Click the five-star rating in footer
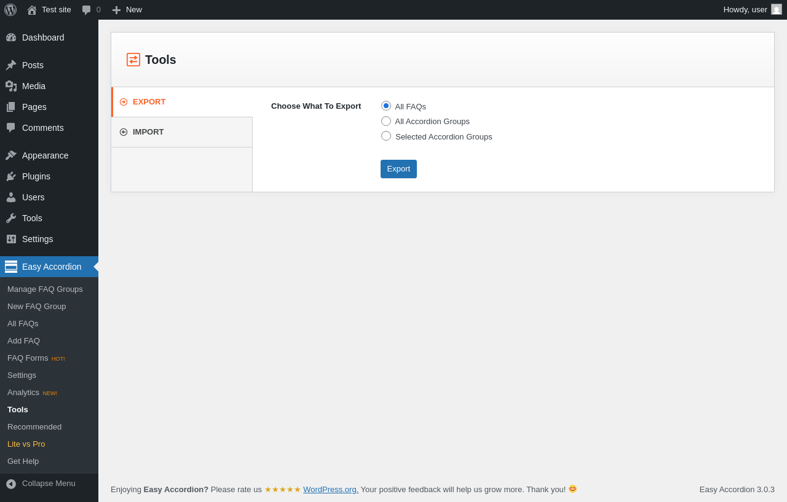The width and height of the screenshot is (787, 502). pyautogui.click(x=283, y=490)
